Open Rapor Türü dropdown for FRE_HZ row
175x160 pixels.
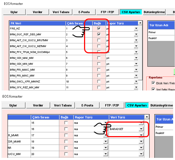136,28
